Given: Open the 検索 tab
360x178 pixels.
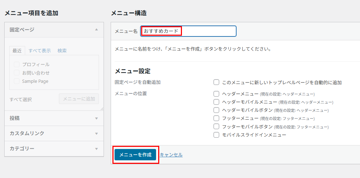Looking at the screenshot, I should (62, 51).
